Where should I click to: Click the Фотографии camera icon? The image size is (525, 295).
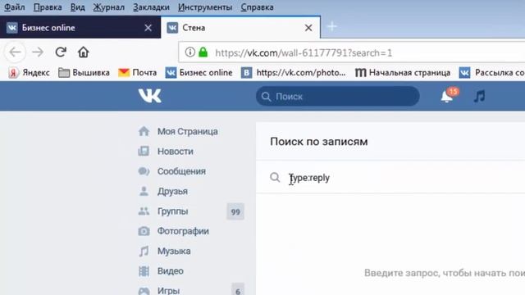(x=144, y=231)
